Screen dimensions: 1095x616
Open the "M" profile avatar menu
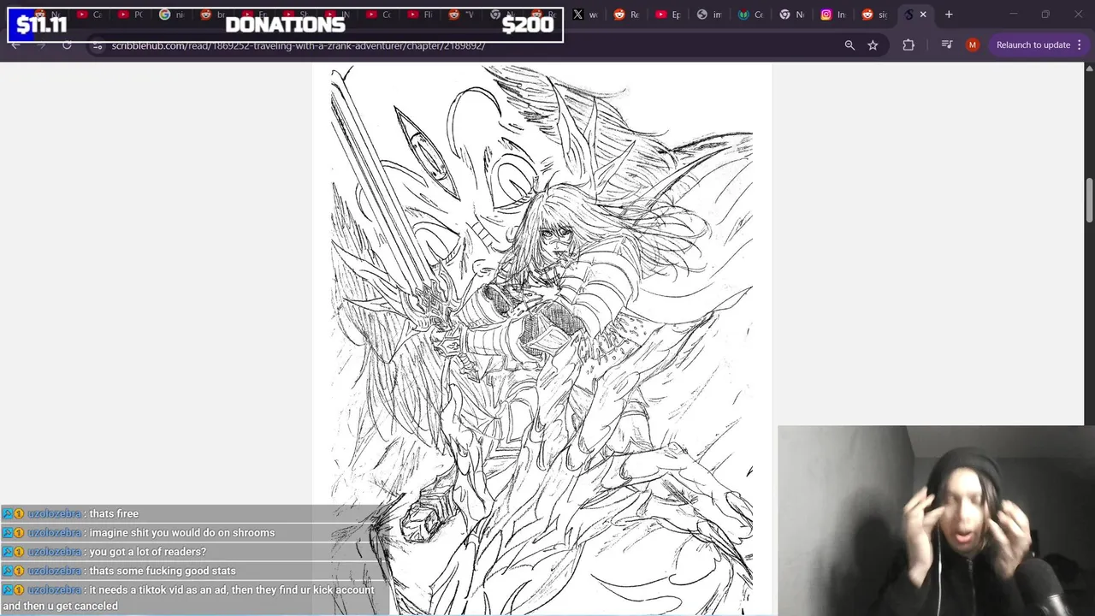click(973, 44)
